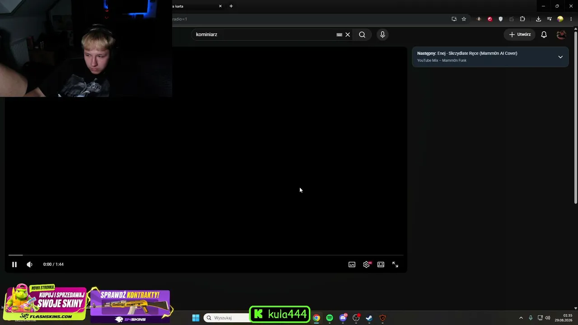
Task: Show hidden system tray icons
Action: click(521, 318)
